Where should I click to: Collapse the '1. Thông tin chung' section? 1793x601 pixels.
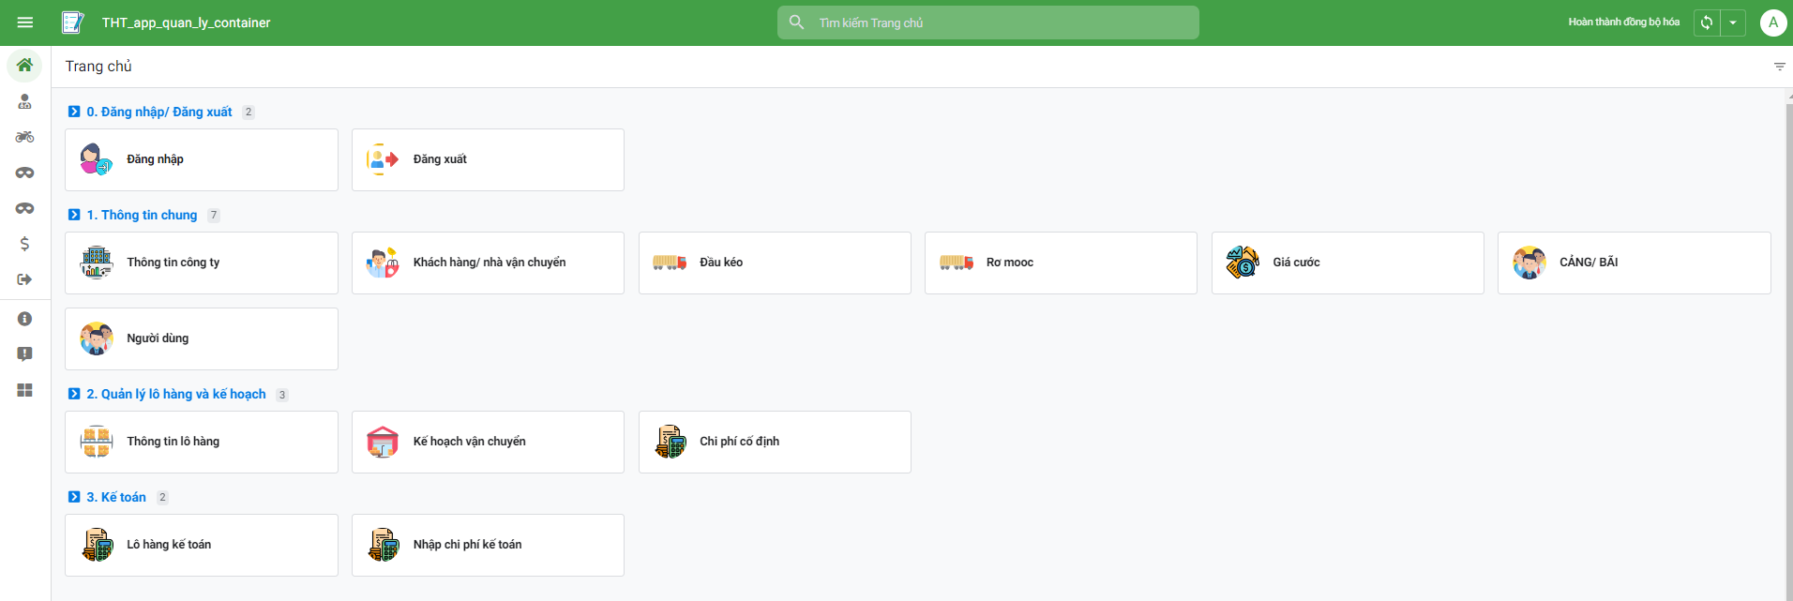click(74, 215)
